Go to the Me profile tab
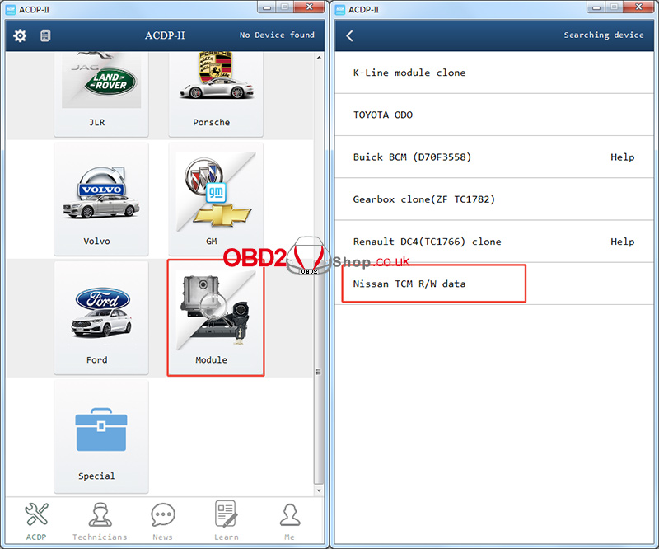This screenshot has width=659, height=549. pos(290,522)
